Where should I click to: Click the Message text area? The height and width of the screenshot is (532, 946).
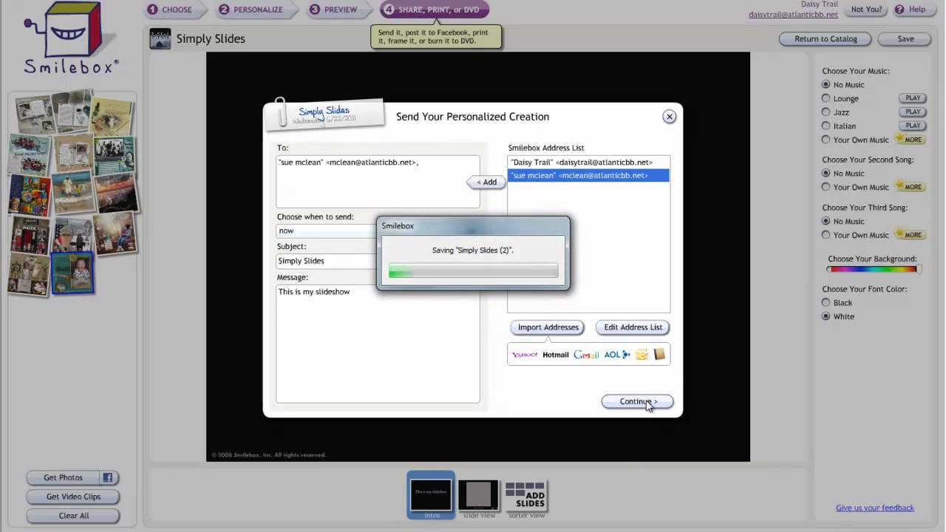378,344
